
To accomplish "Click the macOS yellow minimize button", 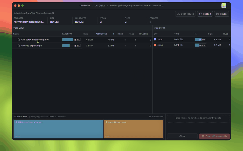I will click(x=19, y=6).
